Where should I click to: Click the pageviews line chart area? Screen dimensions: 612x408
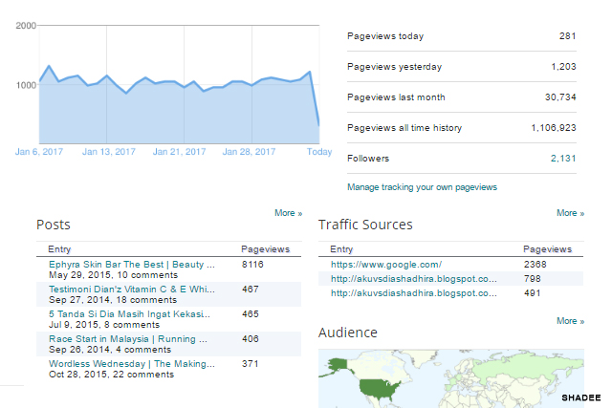tap(179, 85)
